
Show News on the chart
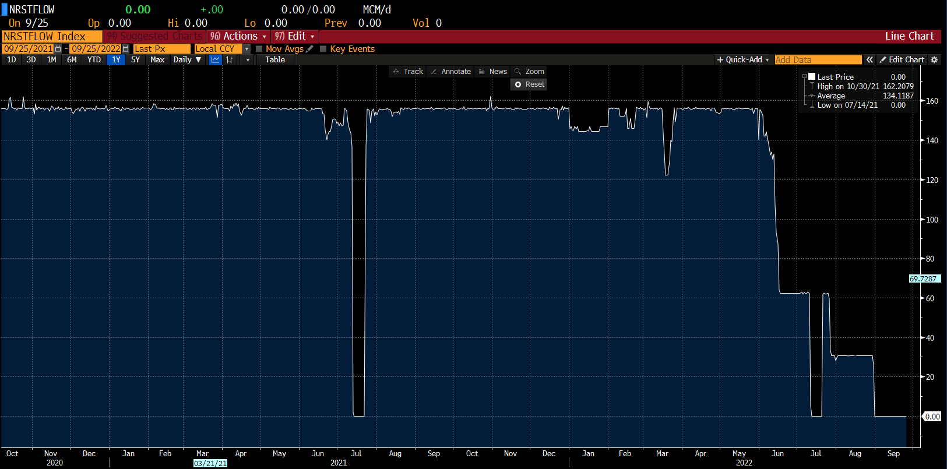[x=492, y=72]
